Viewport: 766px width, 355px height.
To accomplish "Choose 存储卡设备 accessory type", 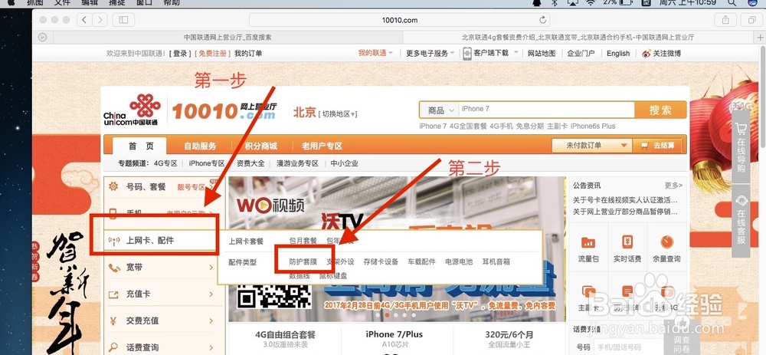I will (x=381, y=262).
